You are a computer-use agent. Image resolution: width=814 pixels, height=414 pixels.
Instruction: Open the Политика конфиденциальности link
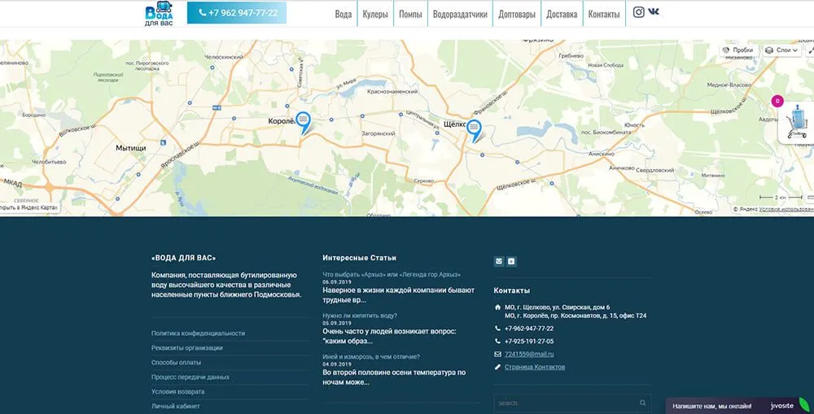coord(198,333)
